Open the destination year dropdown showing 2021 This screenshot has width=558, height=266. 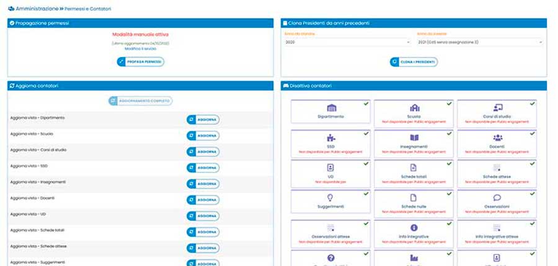480,42
